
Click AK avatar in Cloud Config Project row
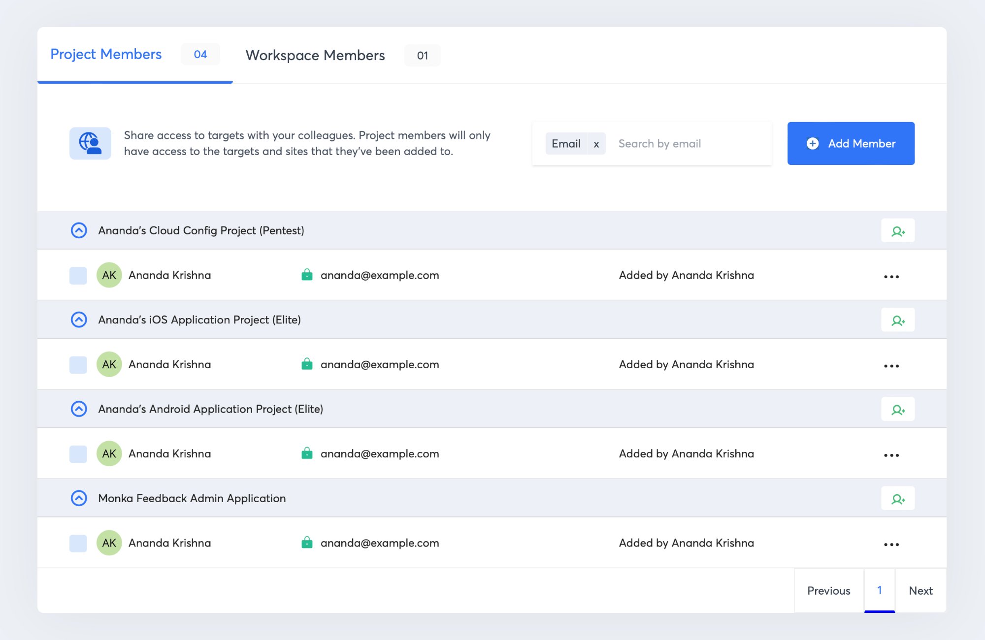coord(109,275)
